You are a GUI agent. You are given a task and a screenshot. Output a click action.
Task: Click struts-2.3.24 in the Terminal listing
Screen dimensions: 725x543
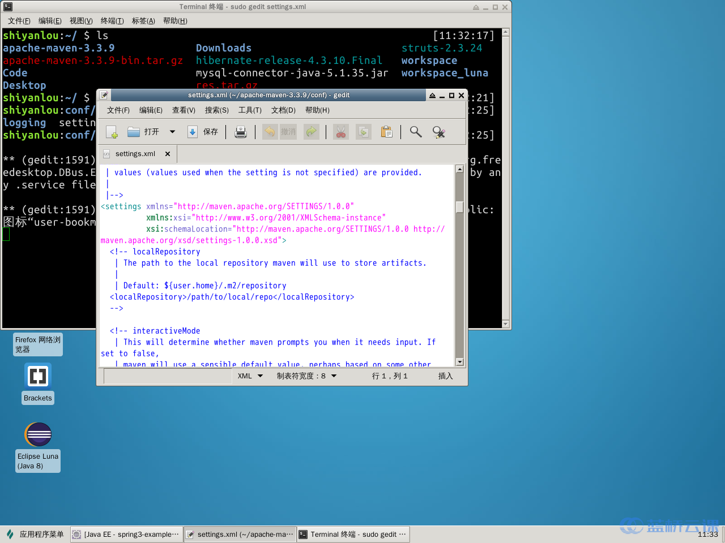[x=442, y=48]
